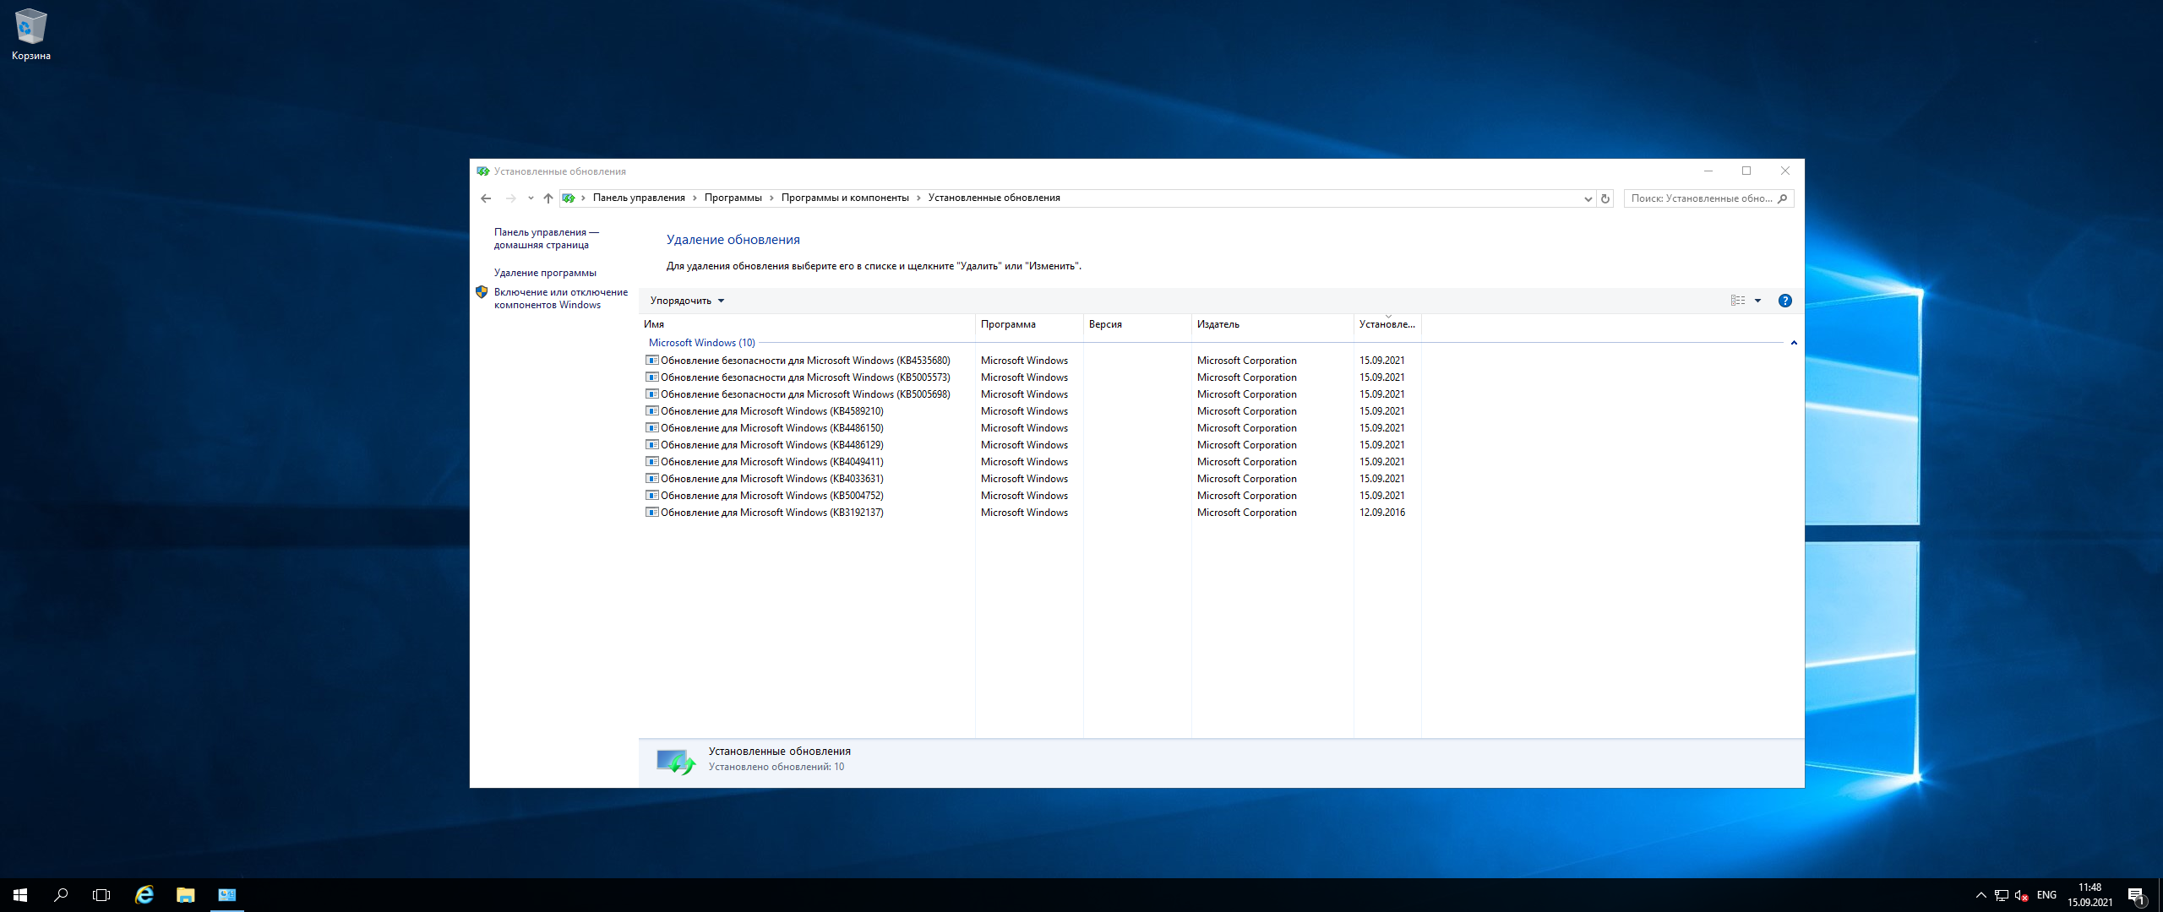Click the Microsoft Windows (10) group header

click(701, 343)
